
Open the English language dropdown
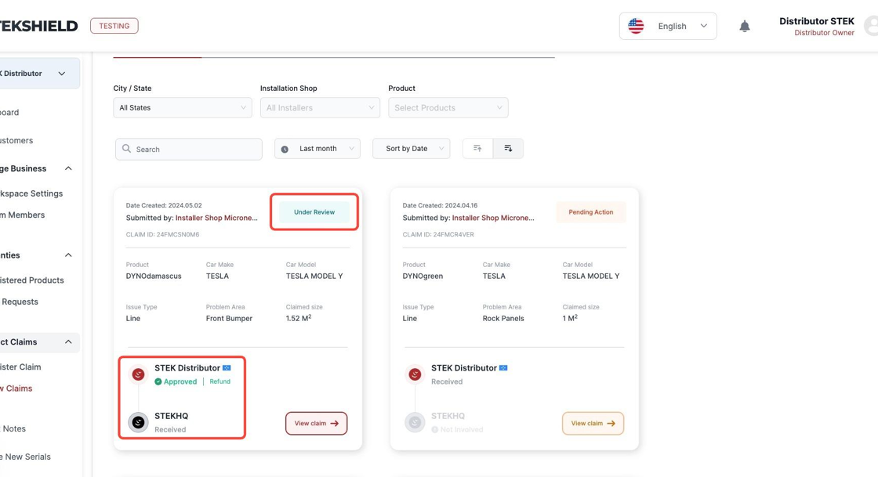[668, 26]
